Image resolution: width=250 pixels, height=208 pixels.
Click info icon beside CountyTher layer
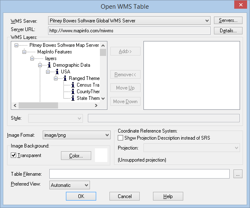coord(73,92)
